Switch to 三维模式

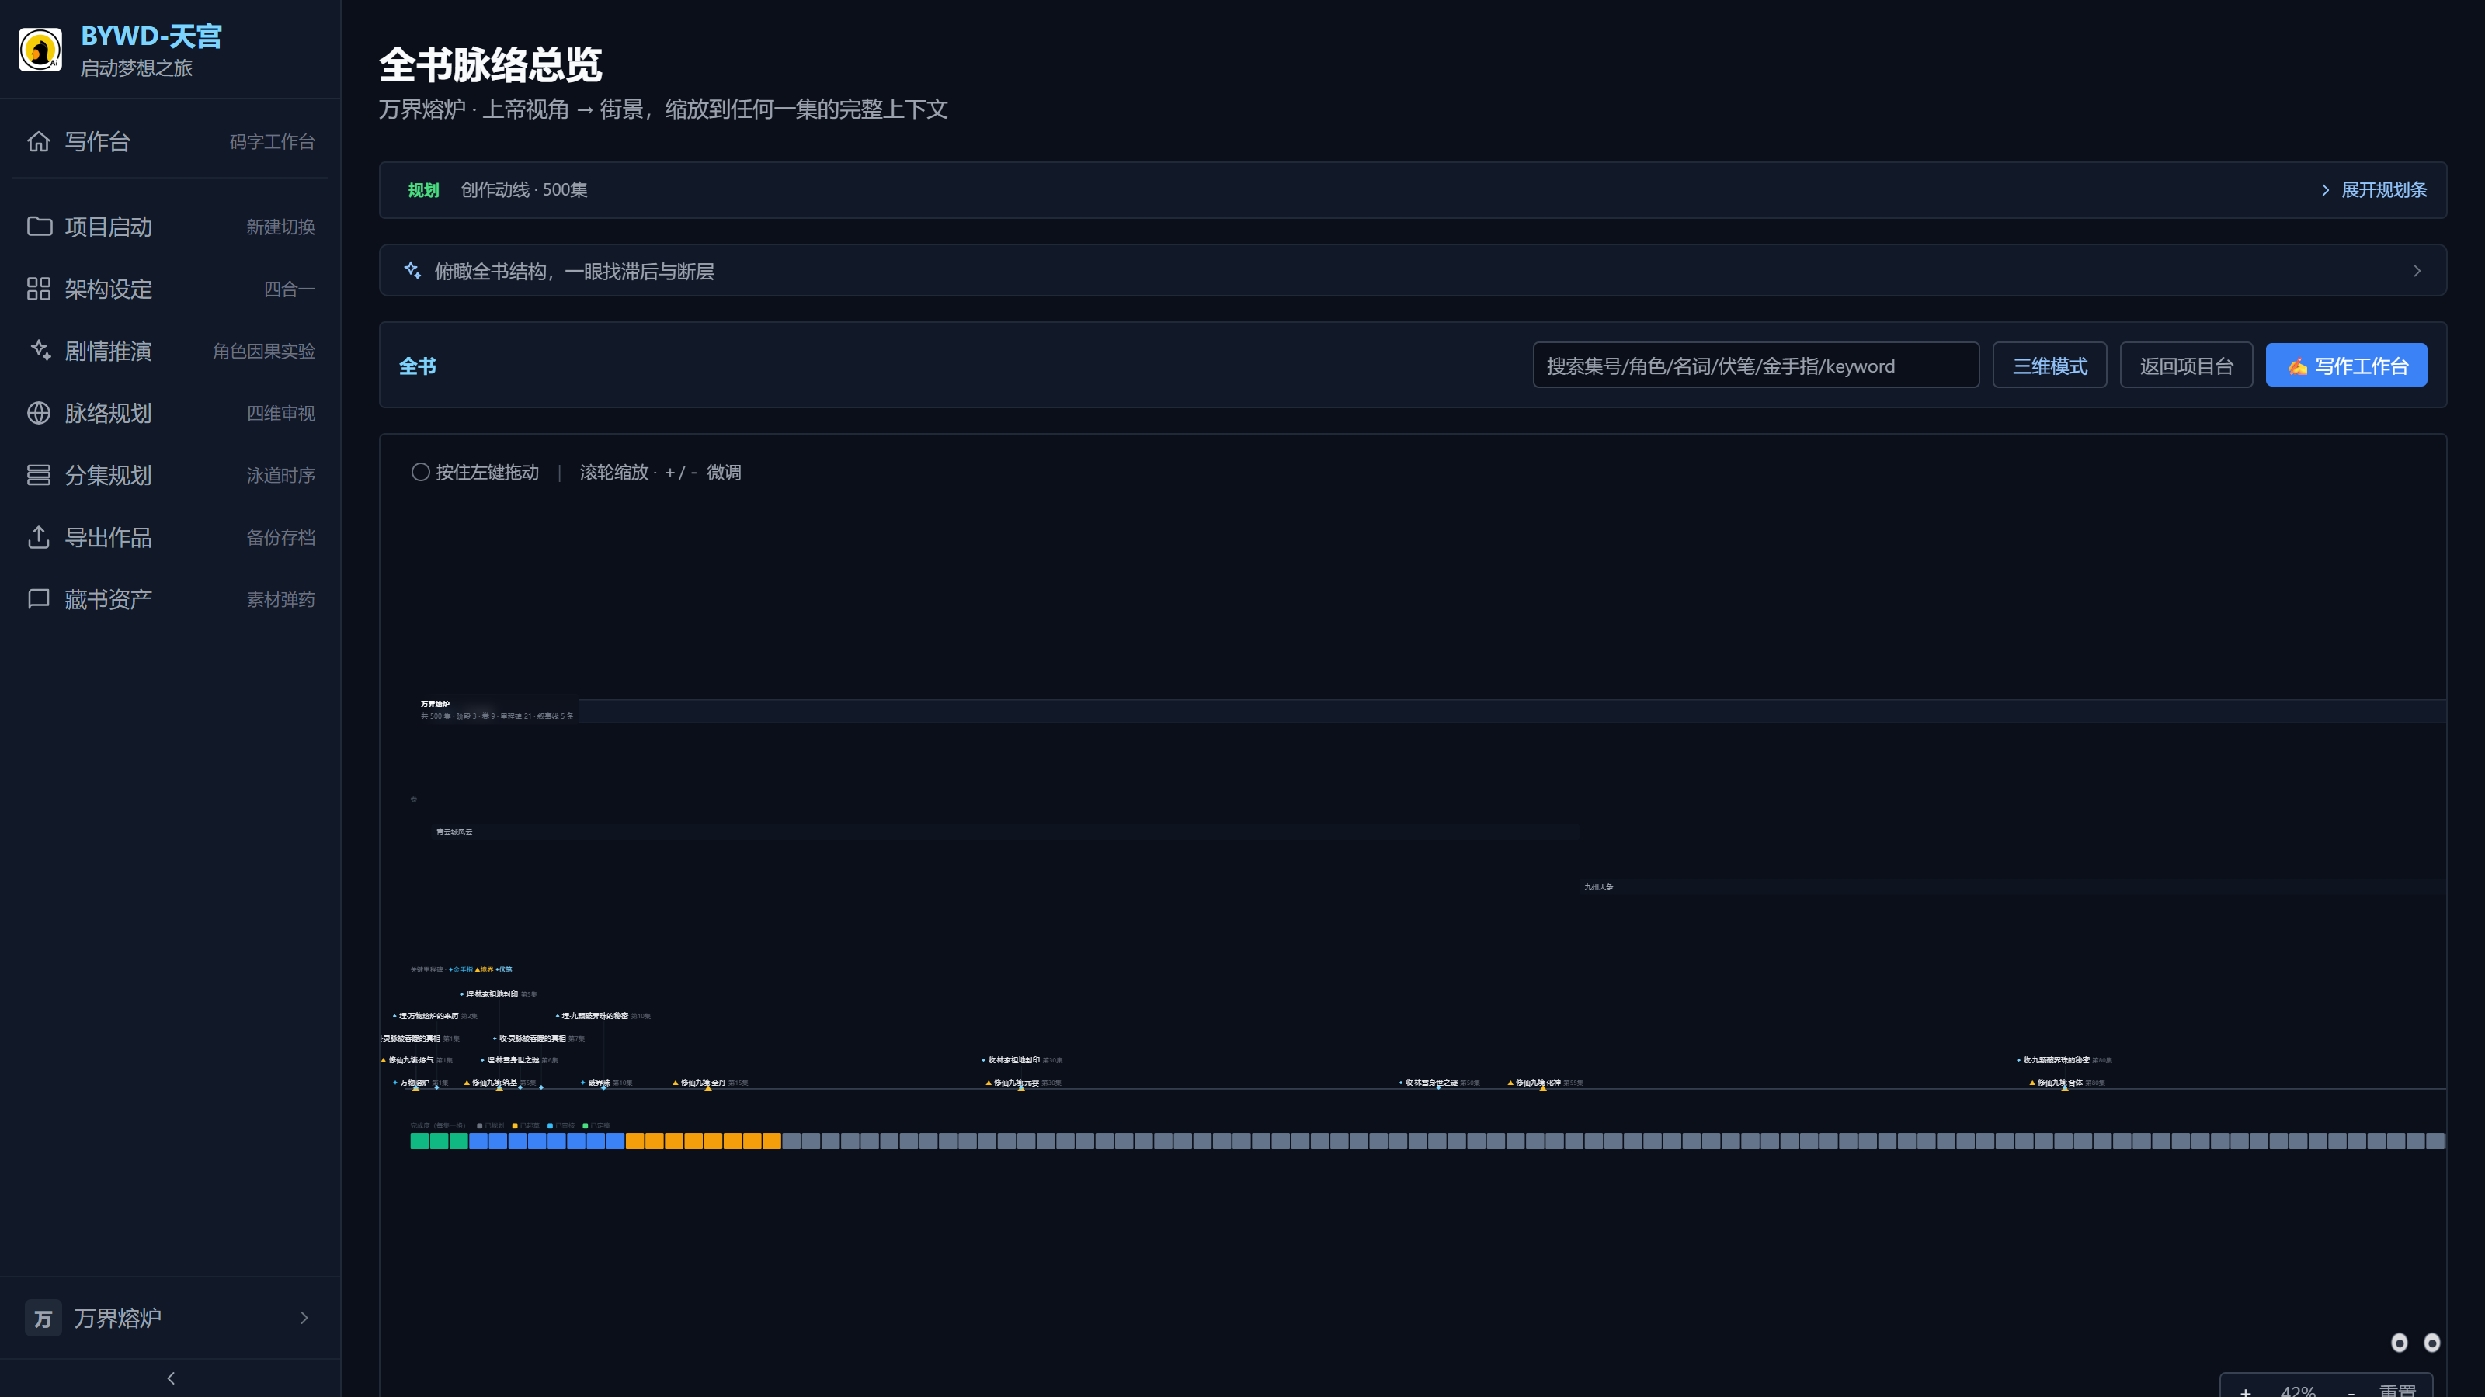[x=2049, y=366]
